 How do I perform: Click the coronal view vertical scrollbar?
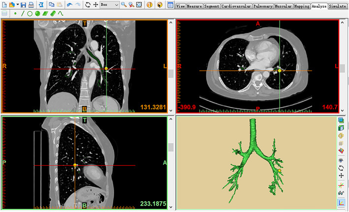tap(171, 73)
